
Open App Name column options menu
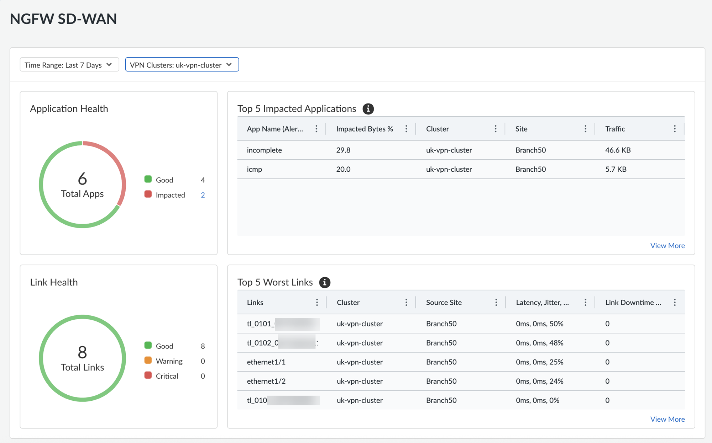pos(316,129)
